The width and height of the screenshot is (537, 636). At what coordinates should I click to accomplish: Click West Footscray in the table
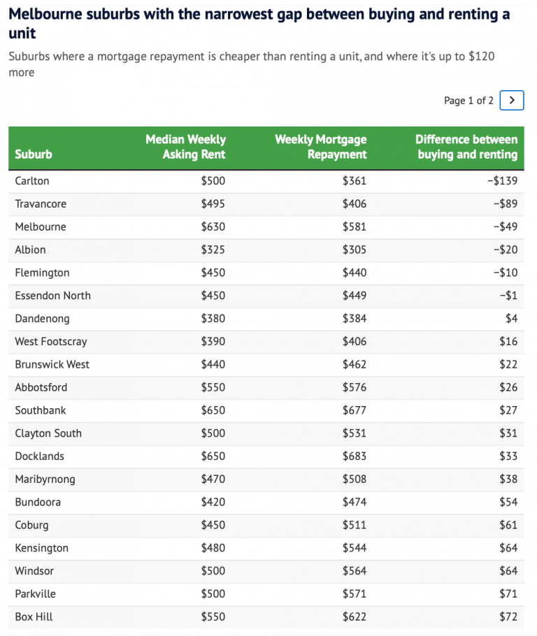point(51,342)
